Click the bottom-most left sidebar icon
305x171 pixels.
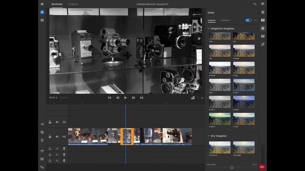click(42, 167)
